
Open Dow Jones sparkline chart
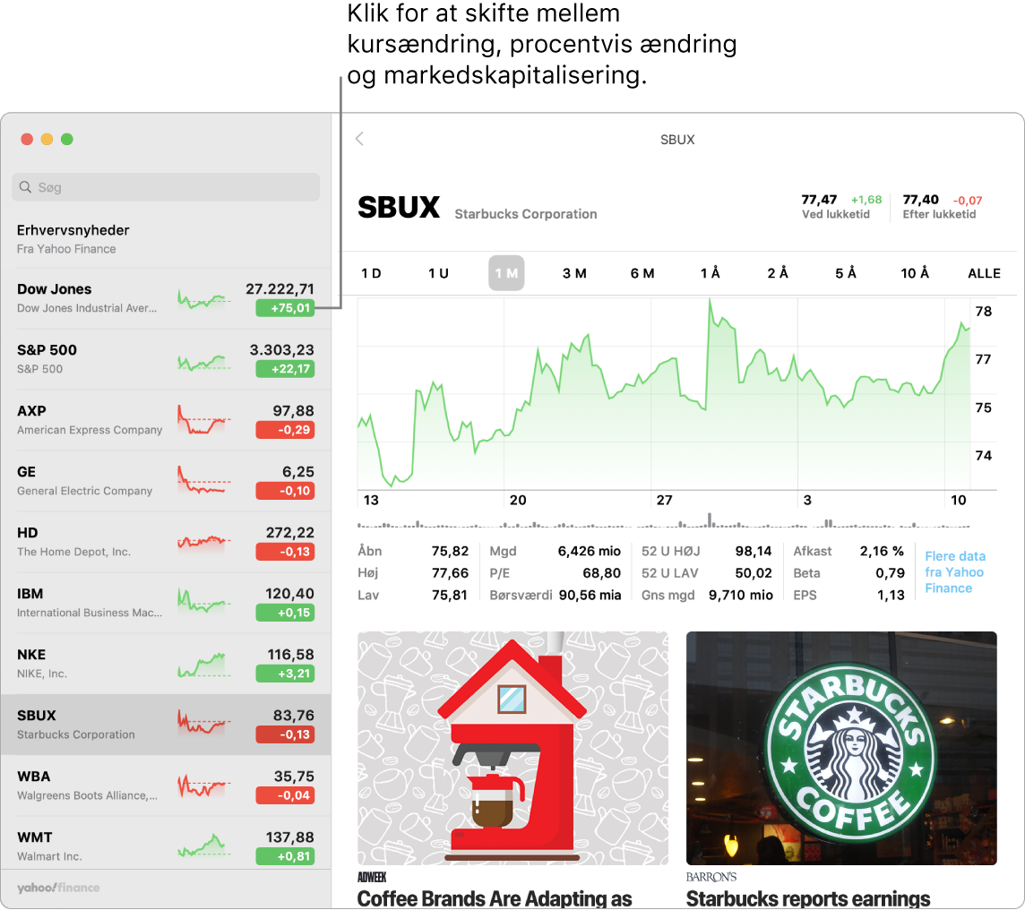[x=204, y=299]
